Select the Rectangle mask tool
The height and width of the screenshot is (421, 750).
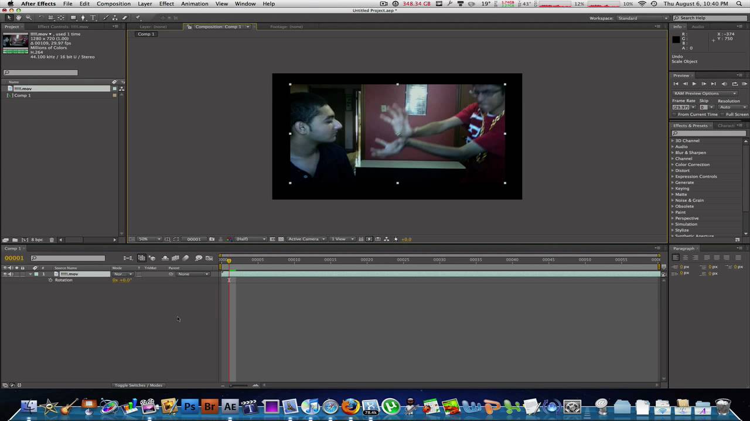pos(73,18)
